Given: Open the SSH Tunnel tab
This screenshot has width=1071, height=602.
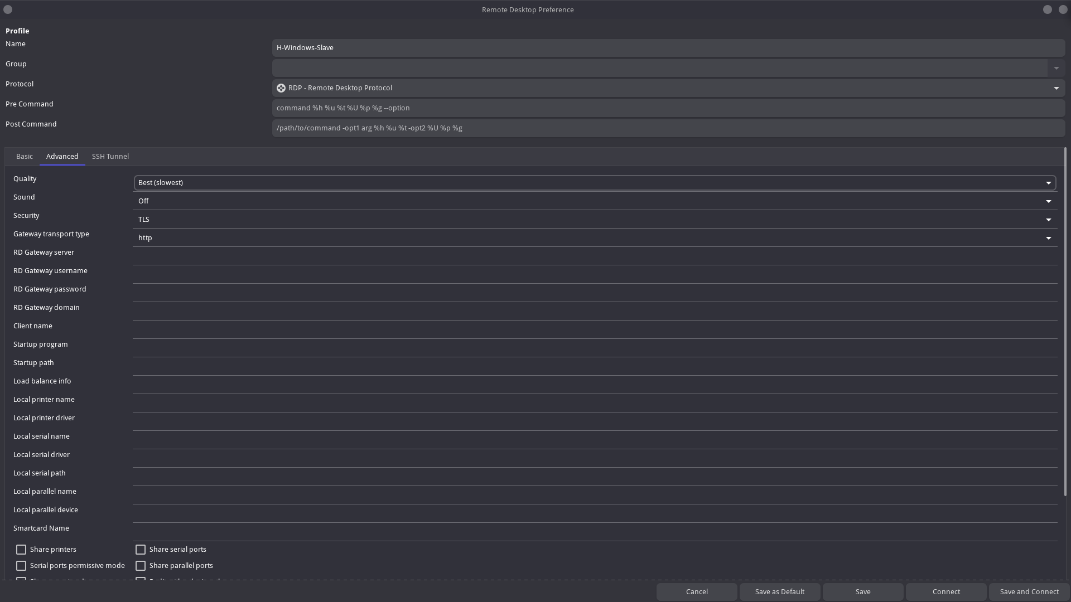Looking at the screenshot, I should point(110,157).
